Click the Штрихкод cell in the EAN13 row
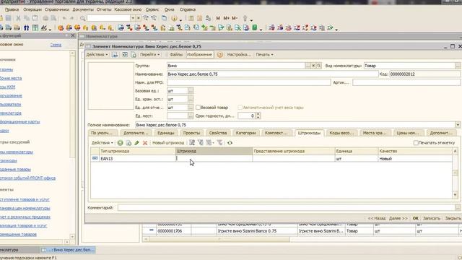 pos(214,159)
